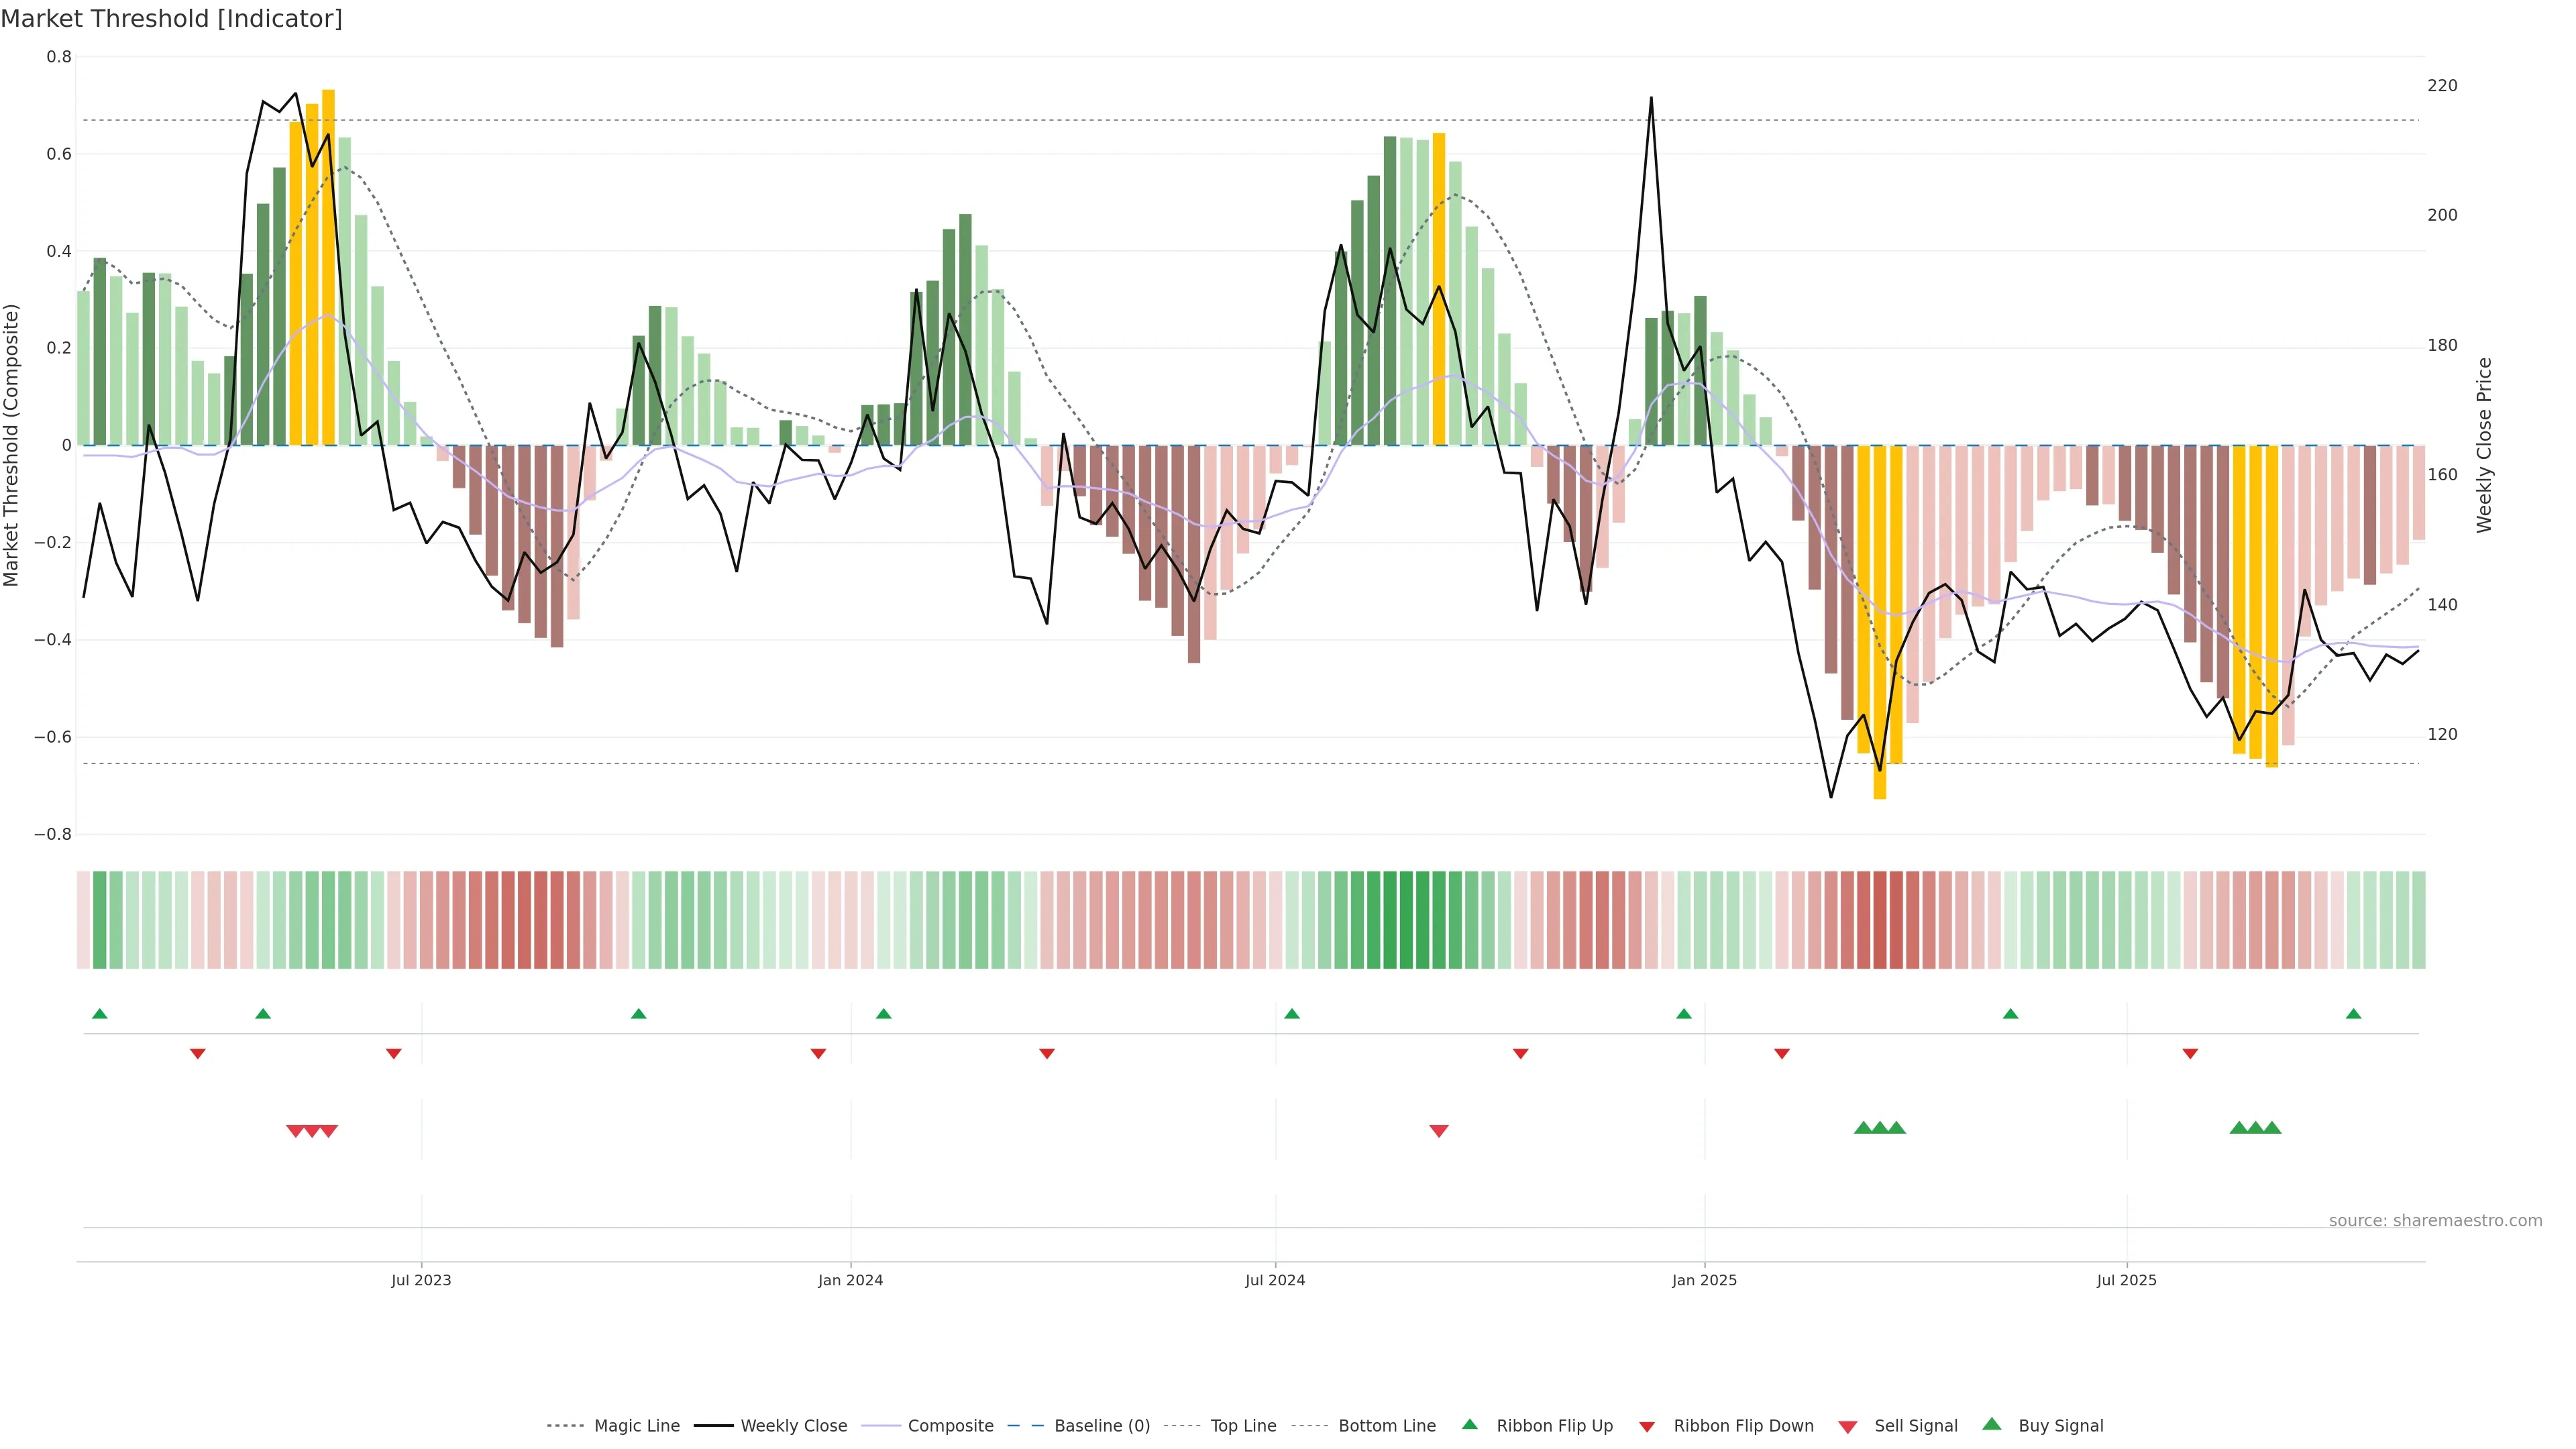Viewport: 2576px width, 1449px height.
Task: Hide the Top Line legend series
Action: [x=1243, y=1426]
